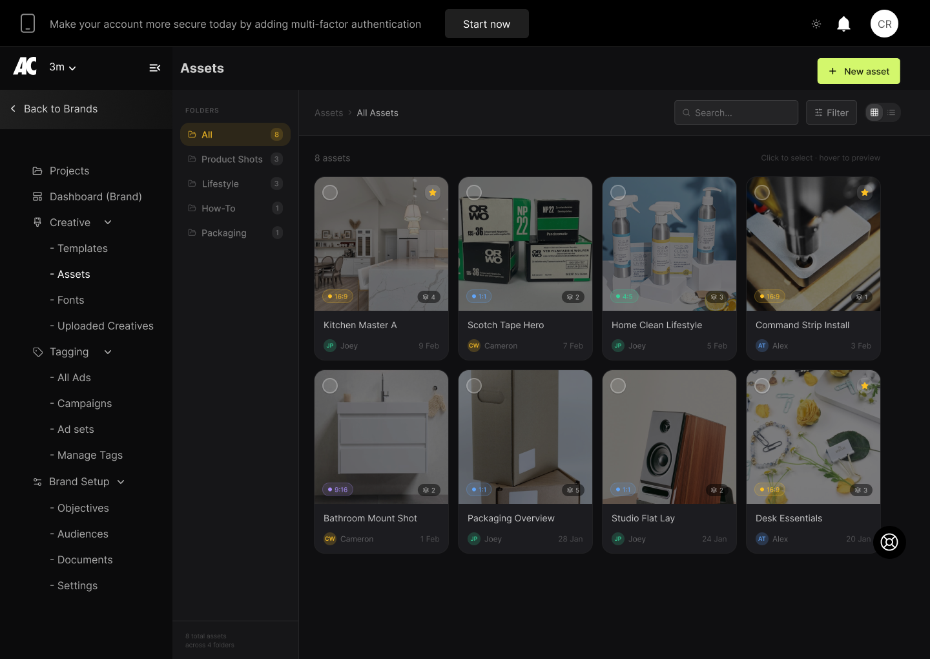Open the 3m workspace dropdown
The width and height of the screenshot is (930, 659).
63,67
